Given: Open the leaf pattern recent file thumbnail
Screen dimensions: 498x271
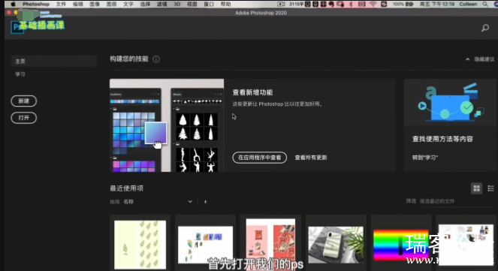Looking at the screenshot, I should (x=140, y=245).
